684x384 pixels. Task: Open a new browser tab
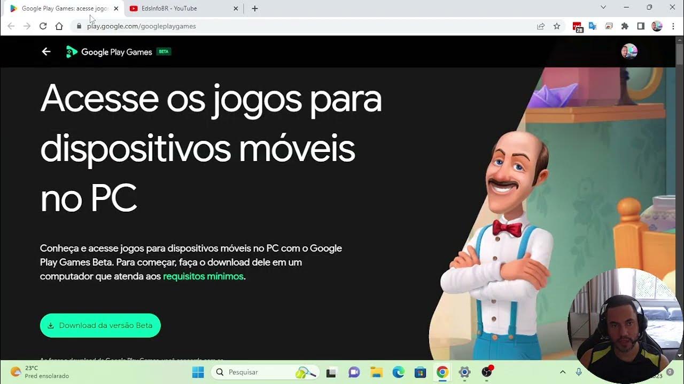coord(255,9)
